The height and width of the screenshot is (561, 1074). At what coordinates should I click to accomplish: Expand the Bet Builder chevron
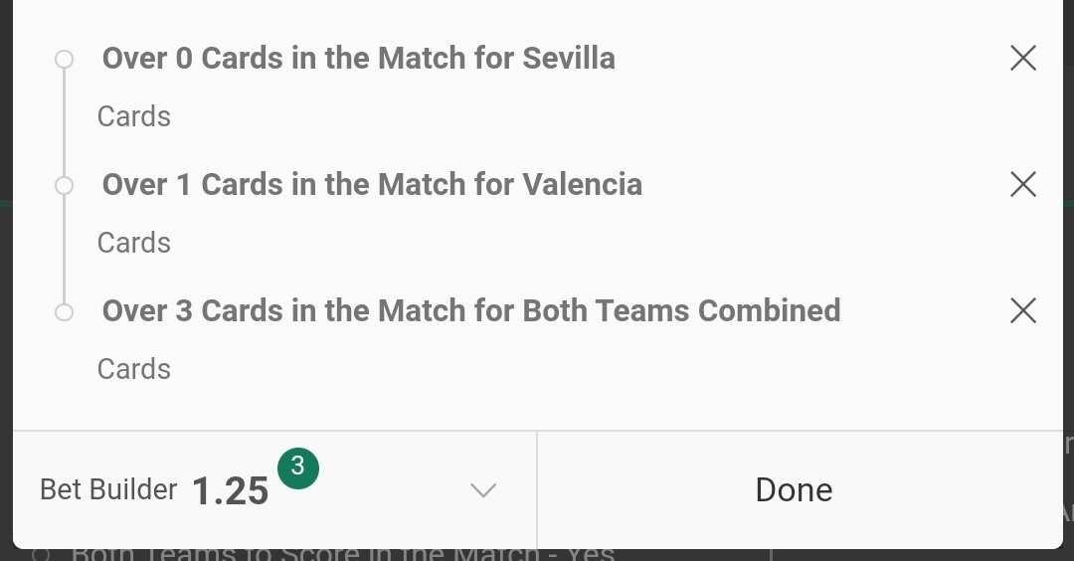(x=483, y=489)
